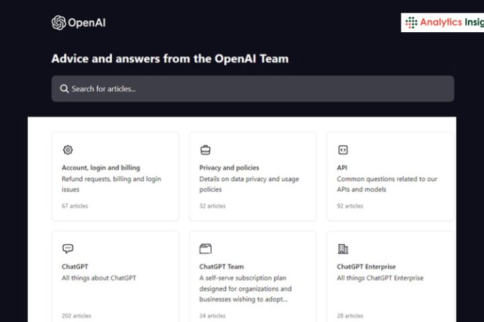The width and height of the screenshot is (484, 322).
Task: Click the search magnifier icon
Action: click(64, 89)
